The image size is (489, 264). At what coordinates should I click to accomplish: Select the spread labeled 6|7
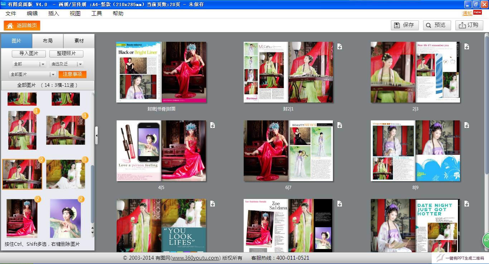[x=289, y=151]
